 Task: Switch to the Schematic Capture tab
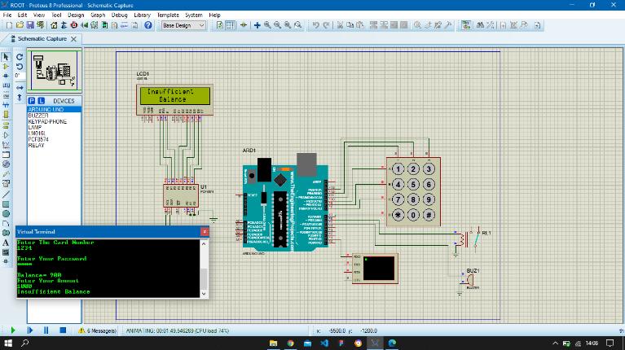pyautogui.click(x=42, y=39)
